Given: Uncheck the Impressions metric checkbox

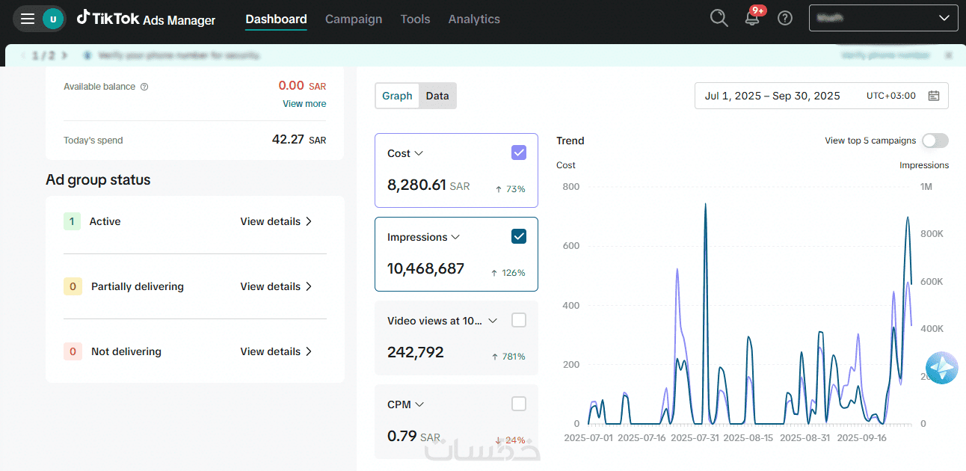Looking at the screenshot, I should pos(519,236).
